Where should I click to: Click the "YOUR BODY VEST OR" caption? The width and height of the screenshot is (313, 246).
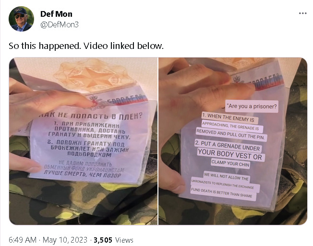[x=230, y=154]
